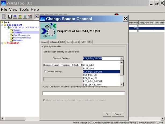
Task: Open the Queues folder
Action: coord(17,30)
